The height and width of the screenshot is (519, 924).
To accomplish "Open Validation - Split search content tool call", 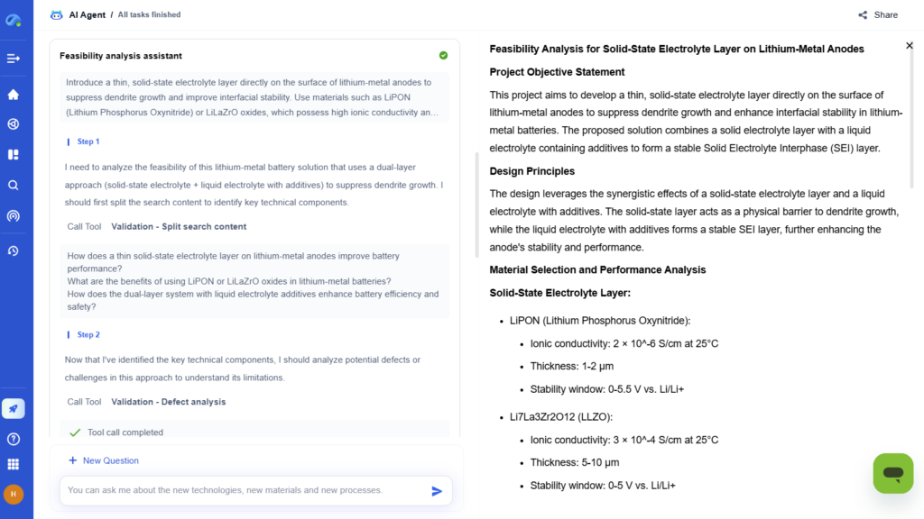I will tap(180, 226).
